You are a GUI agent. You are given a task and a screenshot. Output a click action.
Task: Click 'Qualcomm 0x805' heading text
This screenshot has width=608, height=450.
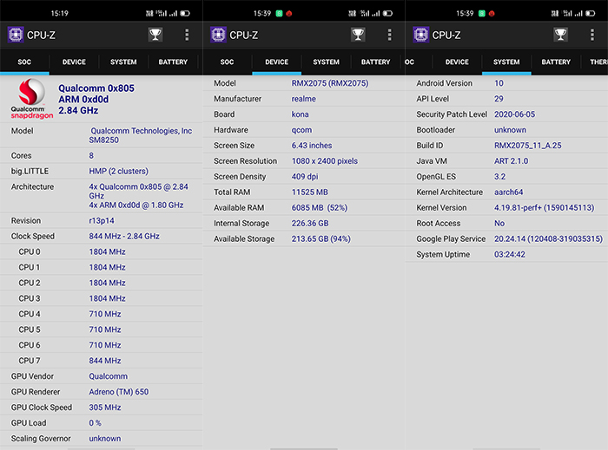point(96,88)
